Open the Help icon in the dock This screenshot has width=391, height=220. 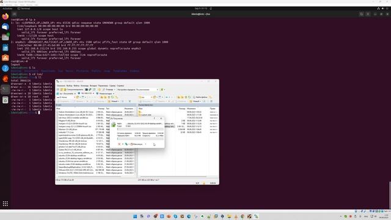click(5, 68)
